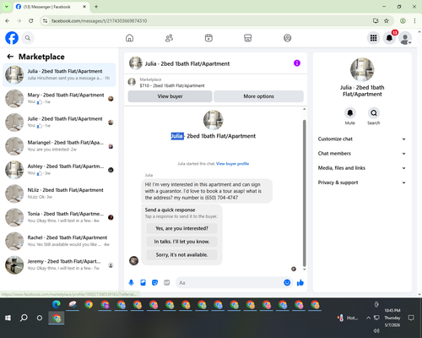Send quick reply 'Sorry, it's not available.'
The height and width of the screenshot is (338, 422).
pyautogui.click(x=181, y=255)
